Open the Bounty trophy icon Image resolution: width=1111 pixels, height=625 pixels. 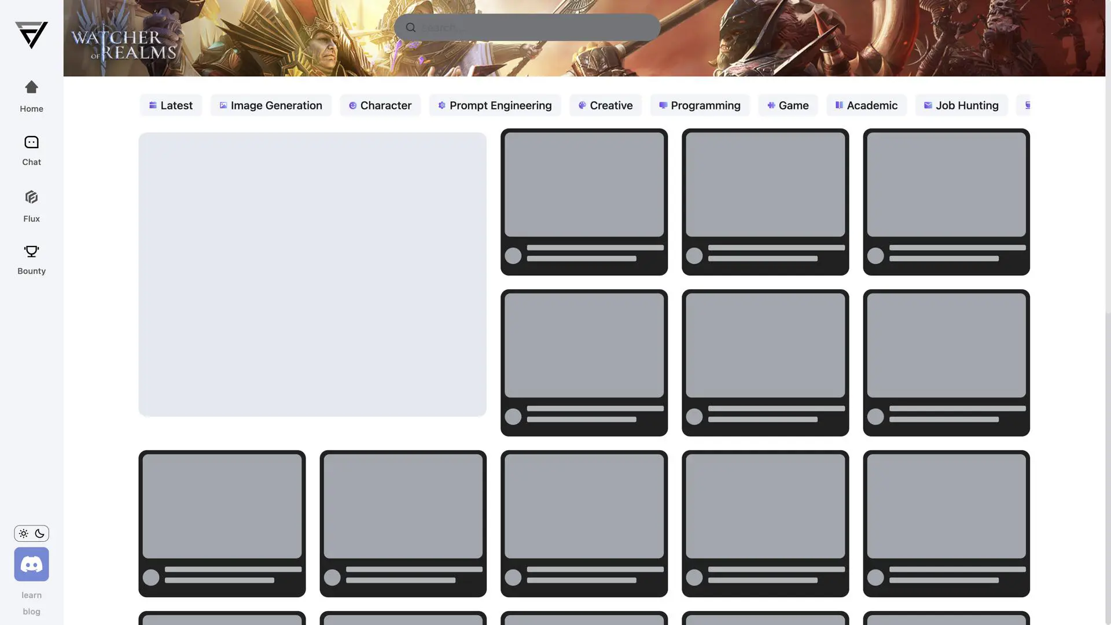click(31, 252)
